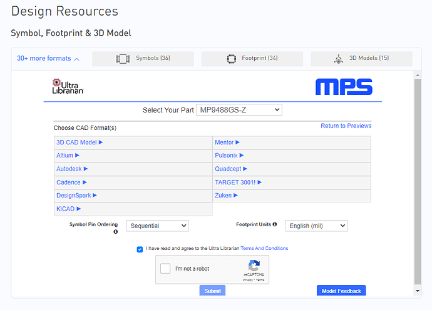Check the I'm not a robot box
Viewport: 432px width, 310px height.
pyautogui.click(x=165, y=269)
